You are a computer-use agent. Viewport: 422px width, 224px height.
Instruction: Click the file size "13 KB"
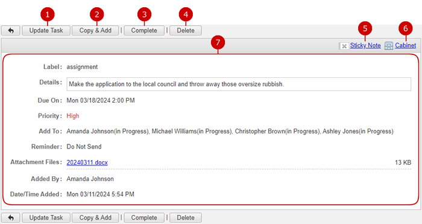tap(403, 162)
